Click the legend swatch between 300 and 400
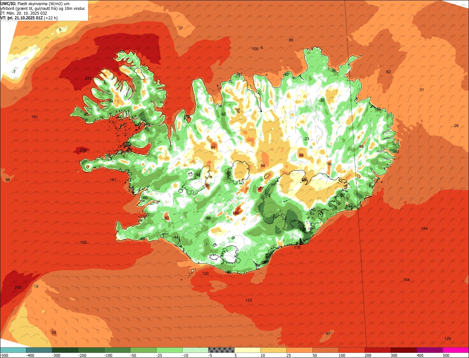Viewport: 469px width, 358px height. pos(403,350)
